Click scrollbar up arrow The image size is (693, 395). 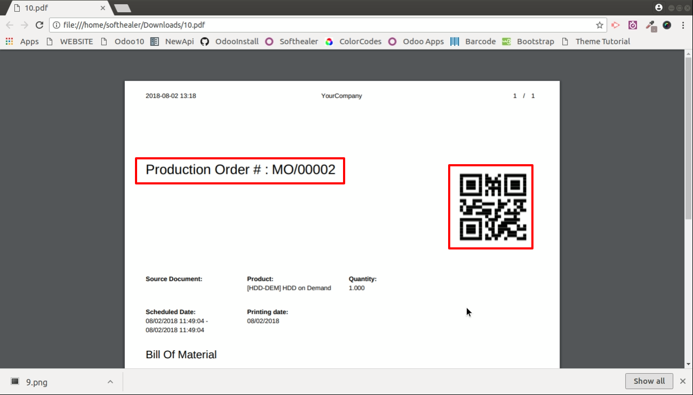[x=688, y=53]
